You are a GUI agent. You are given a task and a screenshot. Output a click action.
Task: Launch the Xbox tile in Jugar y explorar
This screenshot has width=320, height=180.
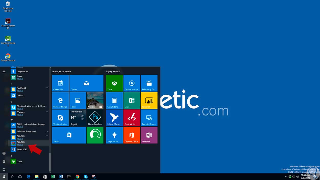(x=114, y=83)
